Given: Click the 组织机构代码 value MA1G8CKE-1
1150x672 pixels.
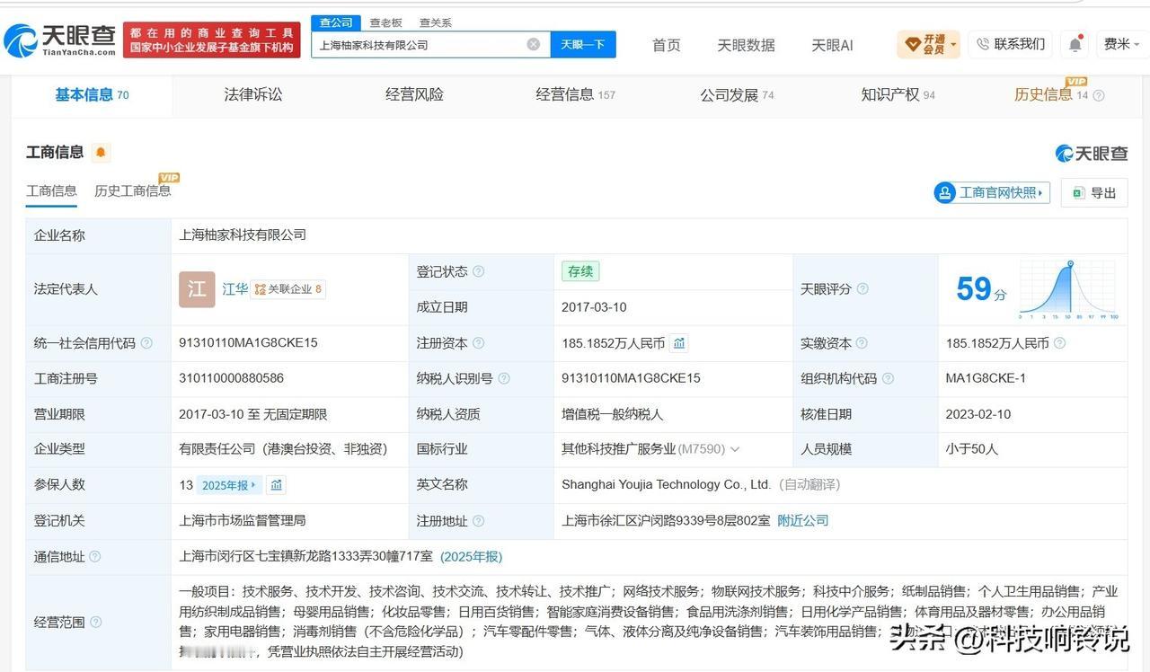Looking at the screenshot, I should 986,378.
